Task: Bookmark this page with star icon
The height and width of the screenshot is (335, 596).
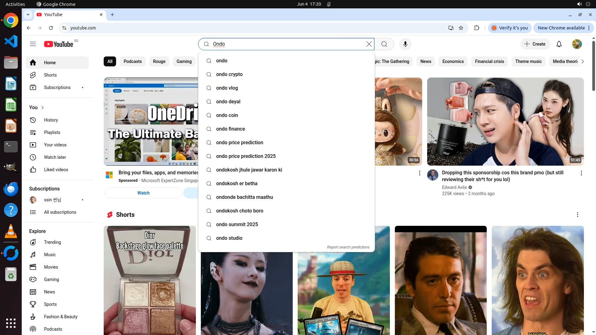Action: [461, 28]
